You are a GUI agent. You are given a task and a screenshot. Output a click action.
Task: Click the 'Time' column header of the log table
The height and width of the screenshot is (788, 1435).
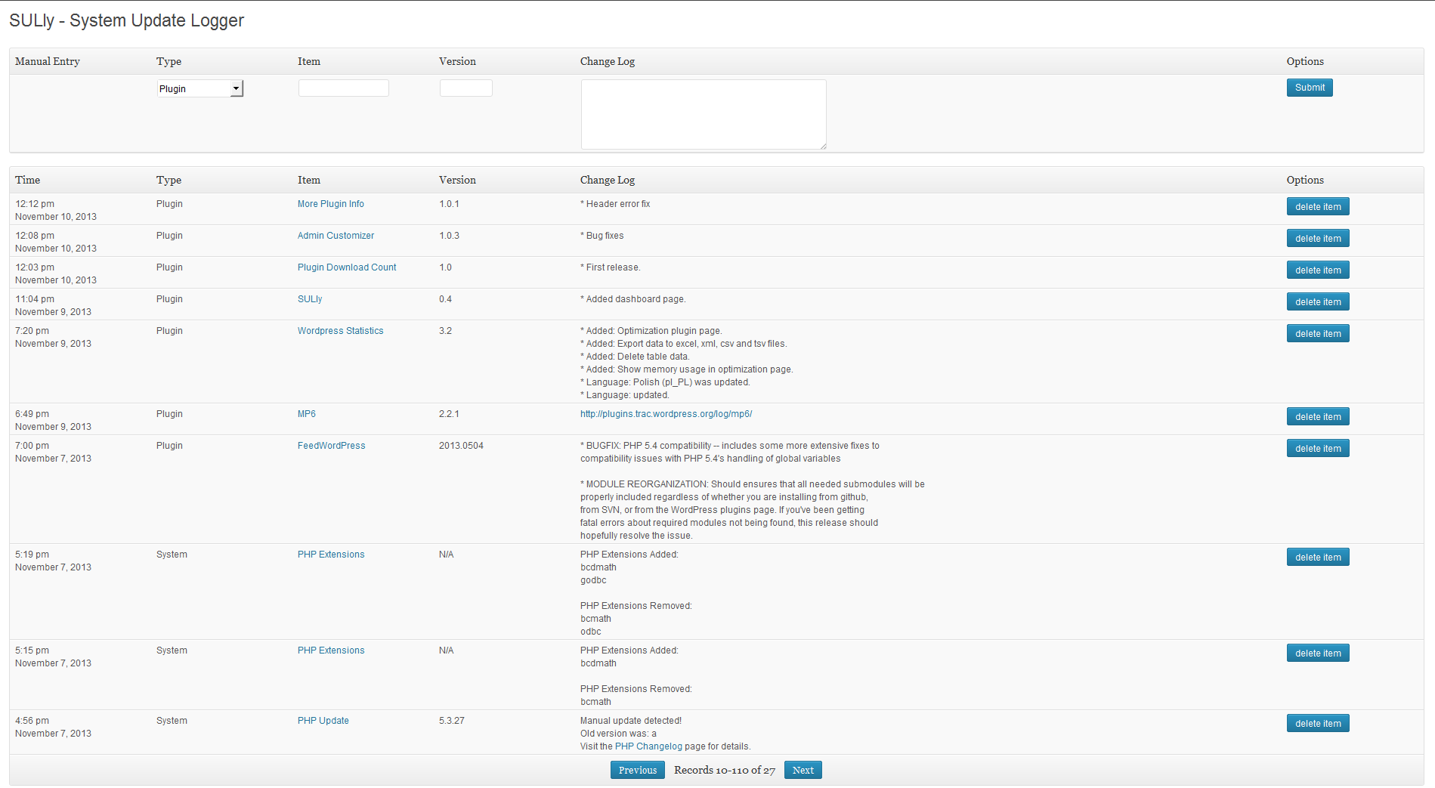(x=28, y=180)
